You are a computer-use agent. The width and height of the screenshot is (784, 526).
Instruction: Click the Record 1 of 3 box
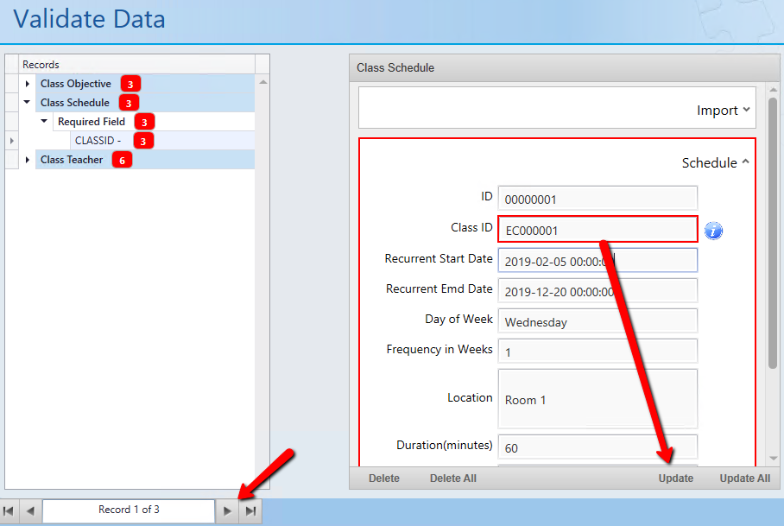129,510
